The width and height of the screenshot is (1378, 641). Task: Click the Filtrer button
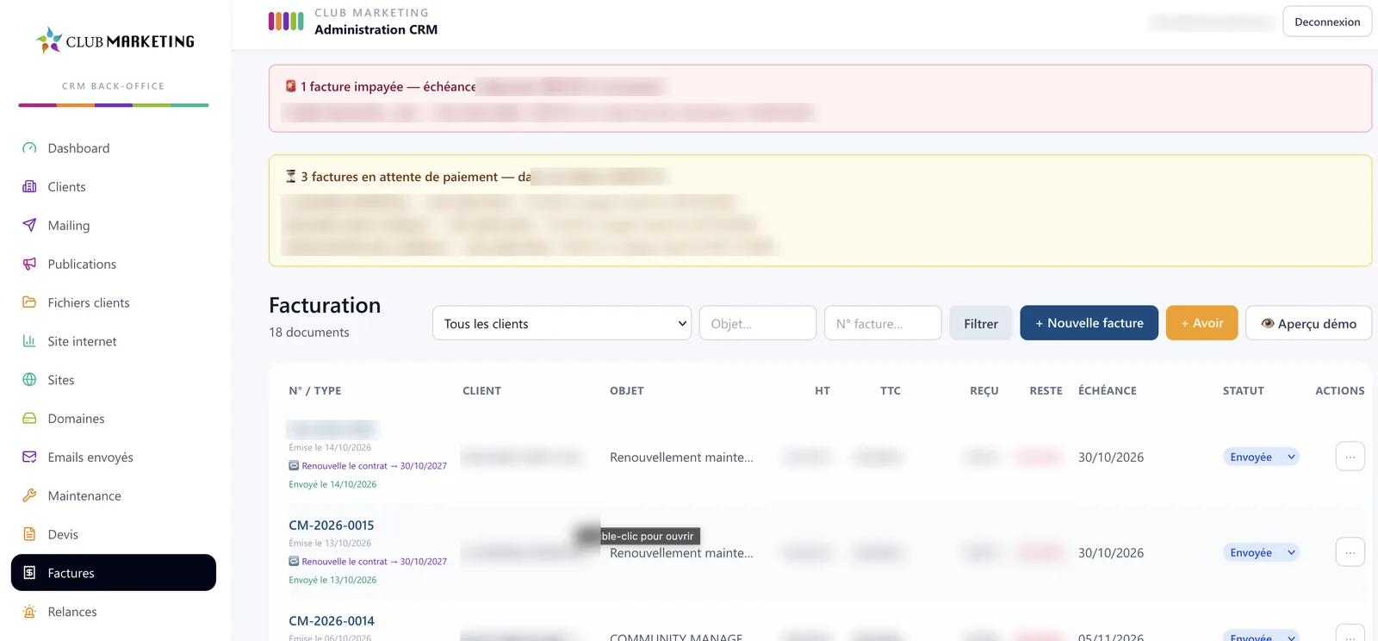point(981,323)
